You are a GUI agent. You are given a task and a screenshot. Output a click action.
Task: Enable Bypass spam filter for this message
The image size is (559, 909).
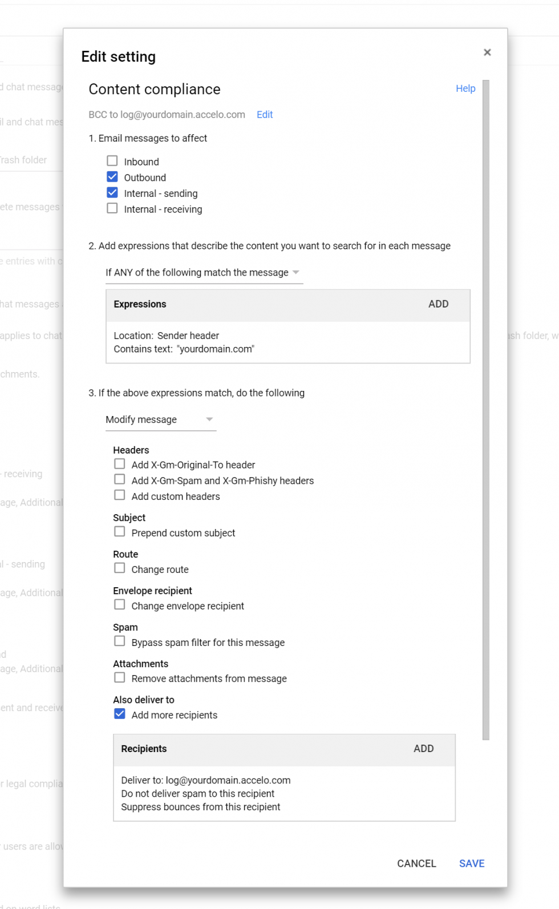(x=120, y=641)
